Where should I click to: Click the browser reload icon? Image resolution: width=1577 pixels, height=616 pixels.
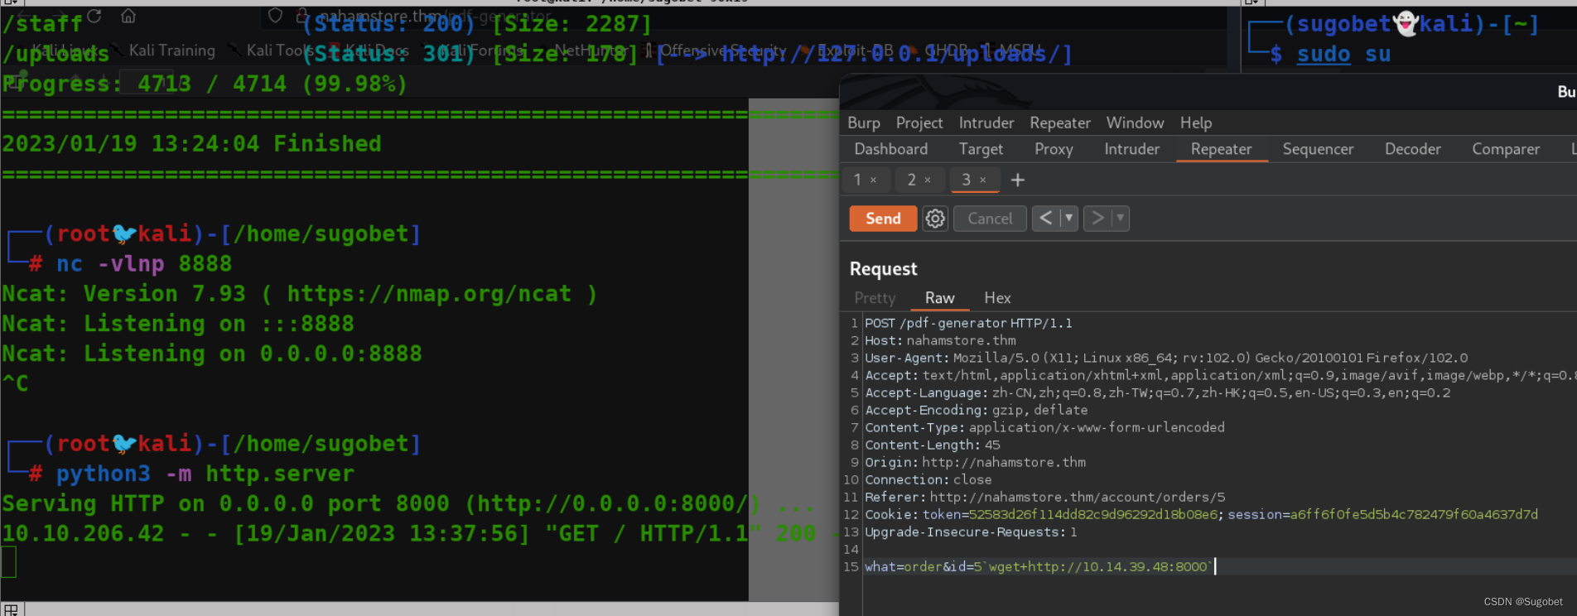[x=94, y=16]
